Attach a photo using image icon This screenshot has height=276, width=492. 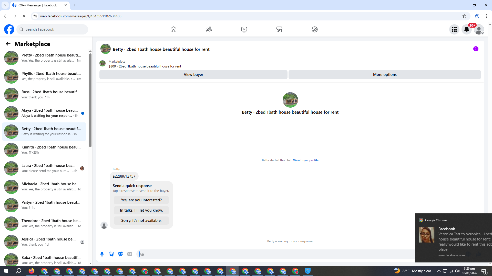pos(111,254)
